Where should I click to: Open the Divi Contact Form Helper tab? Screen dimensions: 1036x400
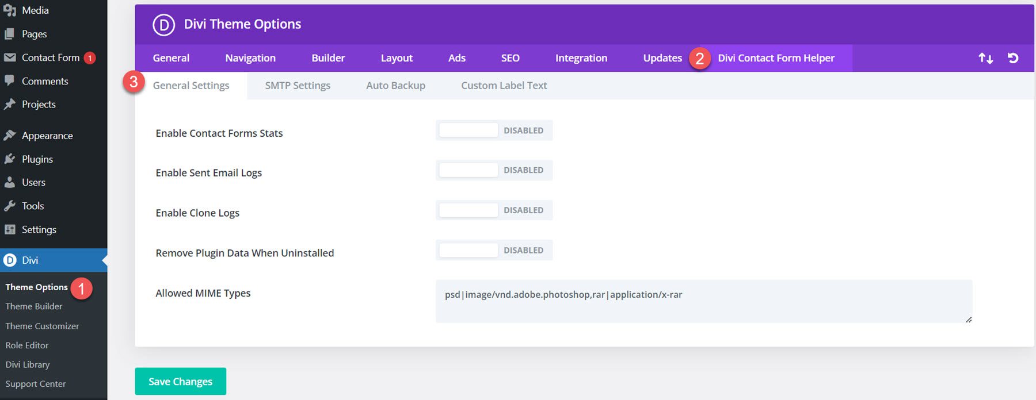pos(775,58)
